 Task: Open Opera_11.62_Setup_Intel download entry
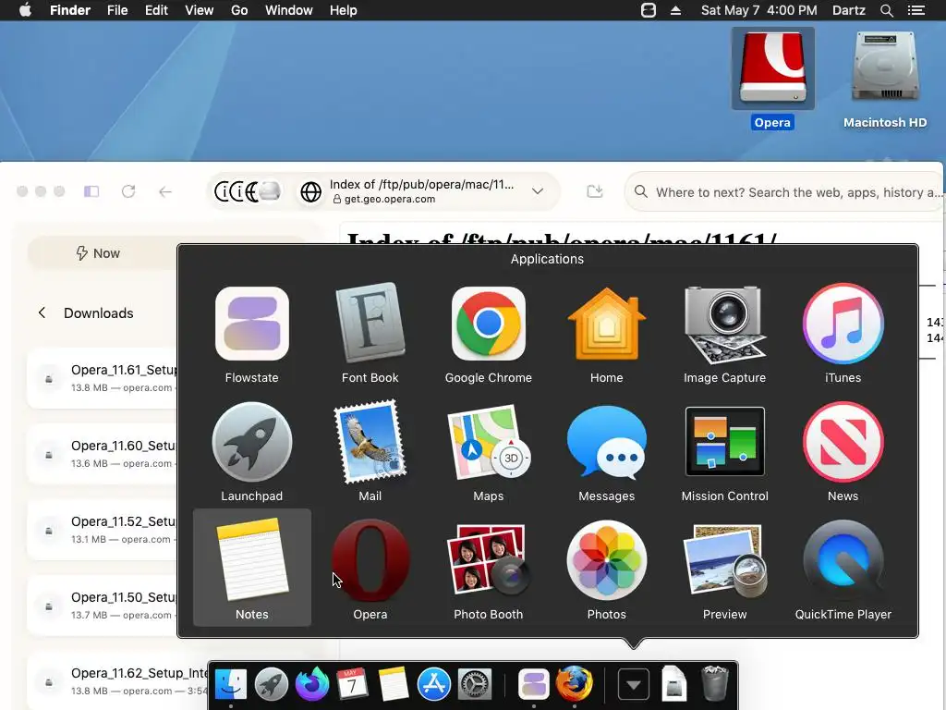coord(117,681)
